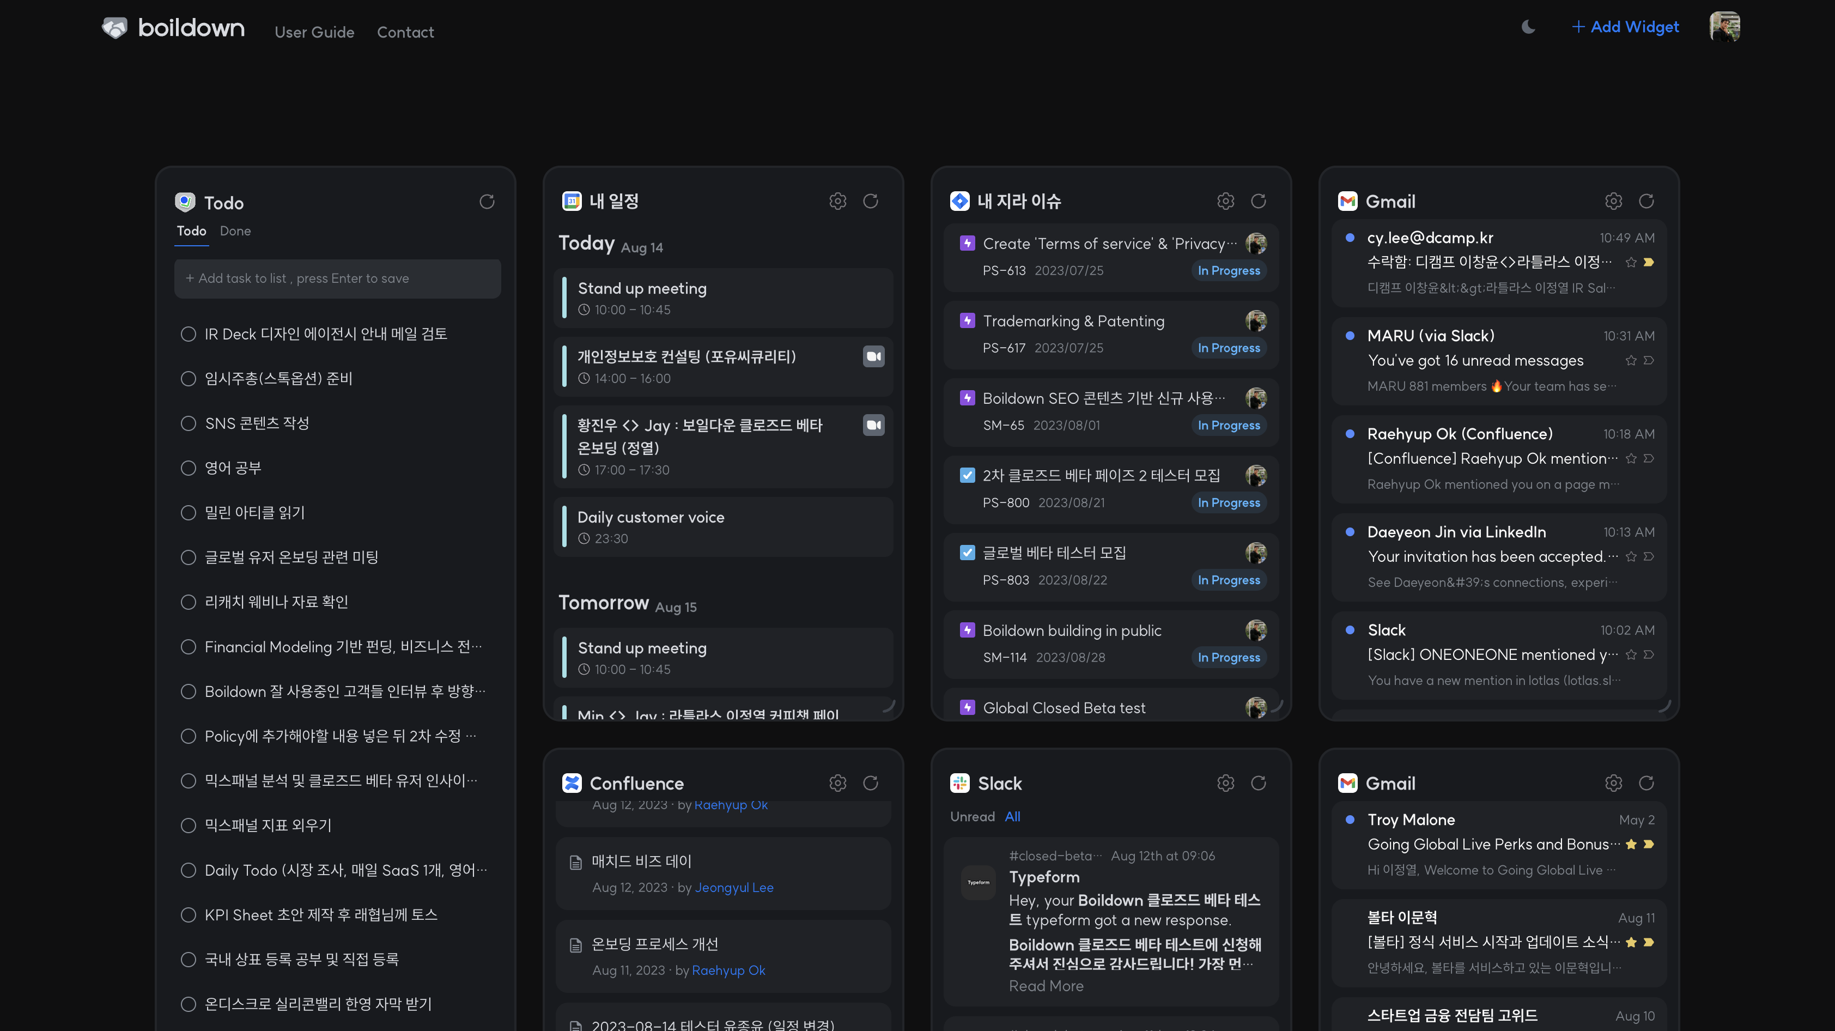The width and height of the screenshot is (1835, 1031).
Task: Open settings for the bottom Gmail widget
Action: tap(1613, 783)
